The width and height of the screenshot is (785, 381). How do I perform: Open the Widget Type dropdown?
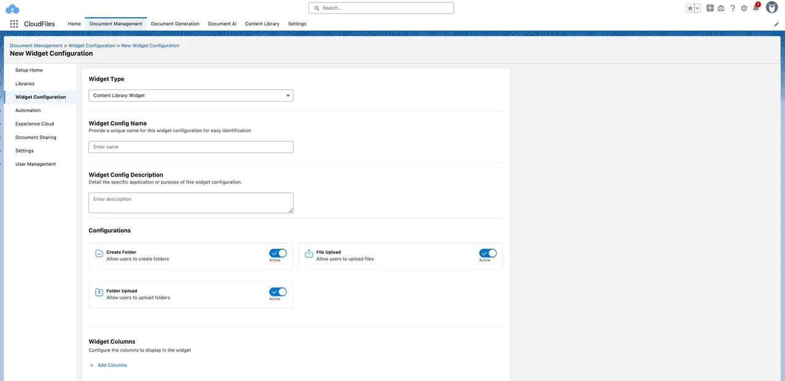tap(191, 96)
